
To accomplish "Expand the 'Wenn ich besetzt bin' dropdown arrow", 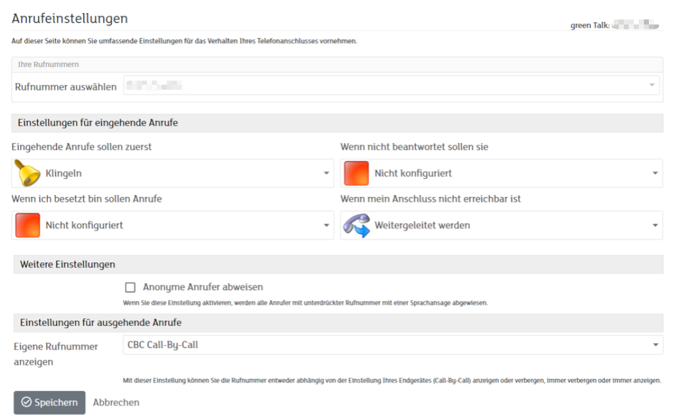I will coord(326,225).
